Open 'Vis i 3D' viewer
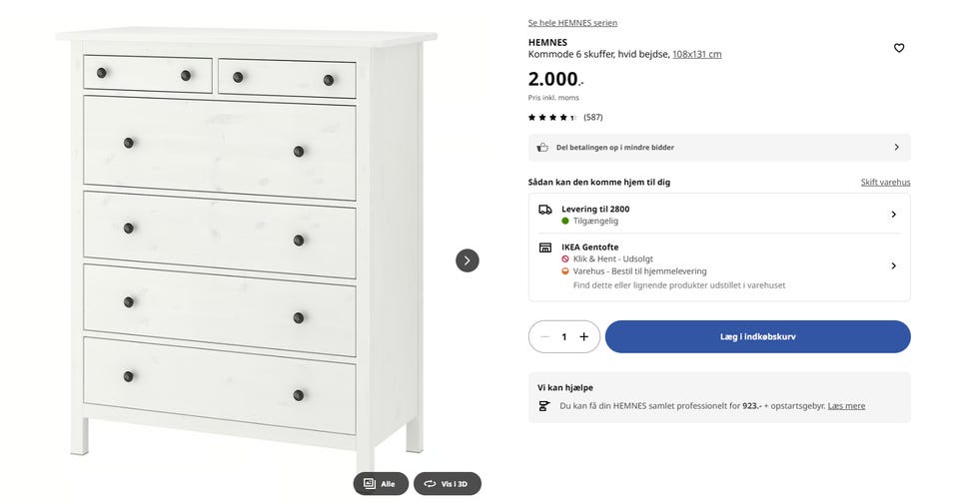Viewport: 959px width, 503px height. [447, 484]
